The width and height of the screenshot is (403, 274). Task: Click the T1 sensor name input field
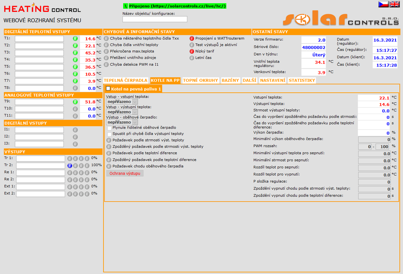pos(39,39)
